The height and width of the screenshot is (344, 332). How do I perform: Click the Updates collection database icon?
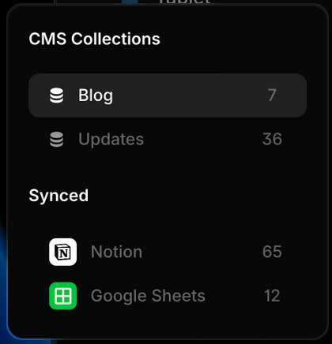coord(57,139)
